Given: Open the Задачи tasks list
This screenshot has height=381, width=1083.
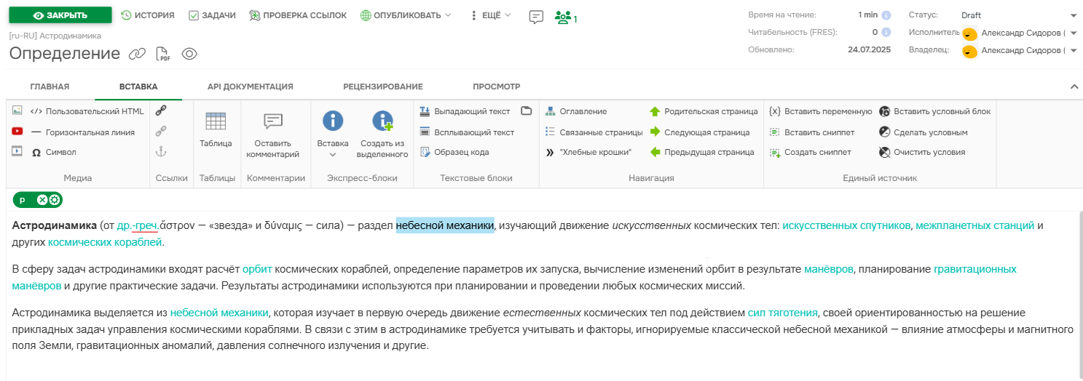Looking at the screenshot, I should click(x=212, y=15).
